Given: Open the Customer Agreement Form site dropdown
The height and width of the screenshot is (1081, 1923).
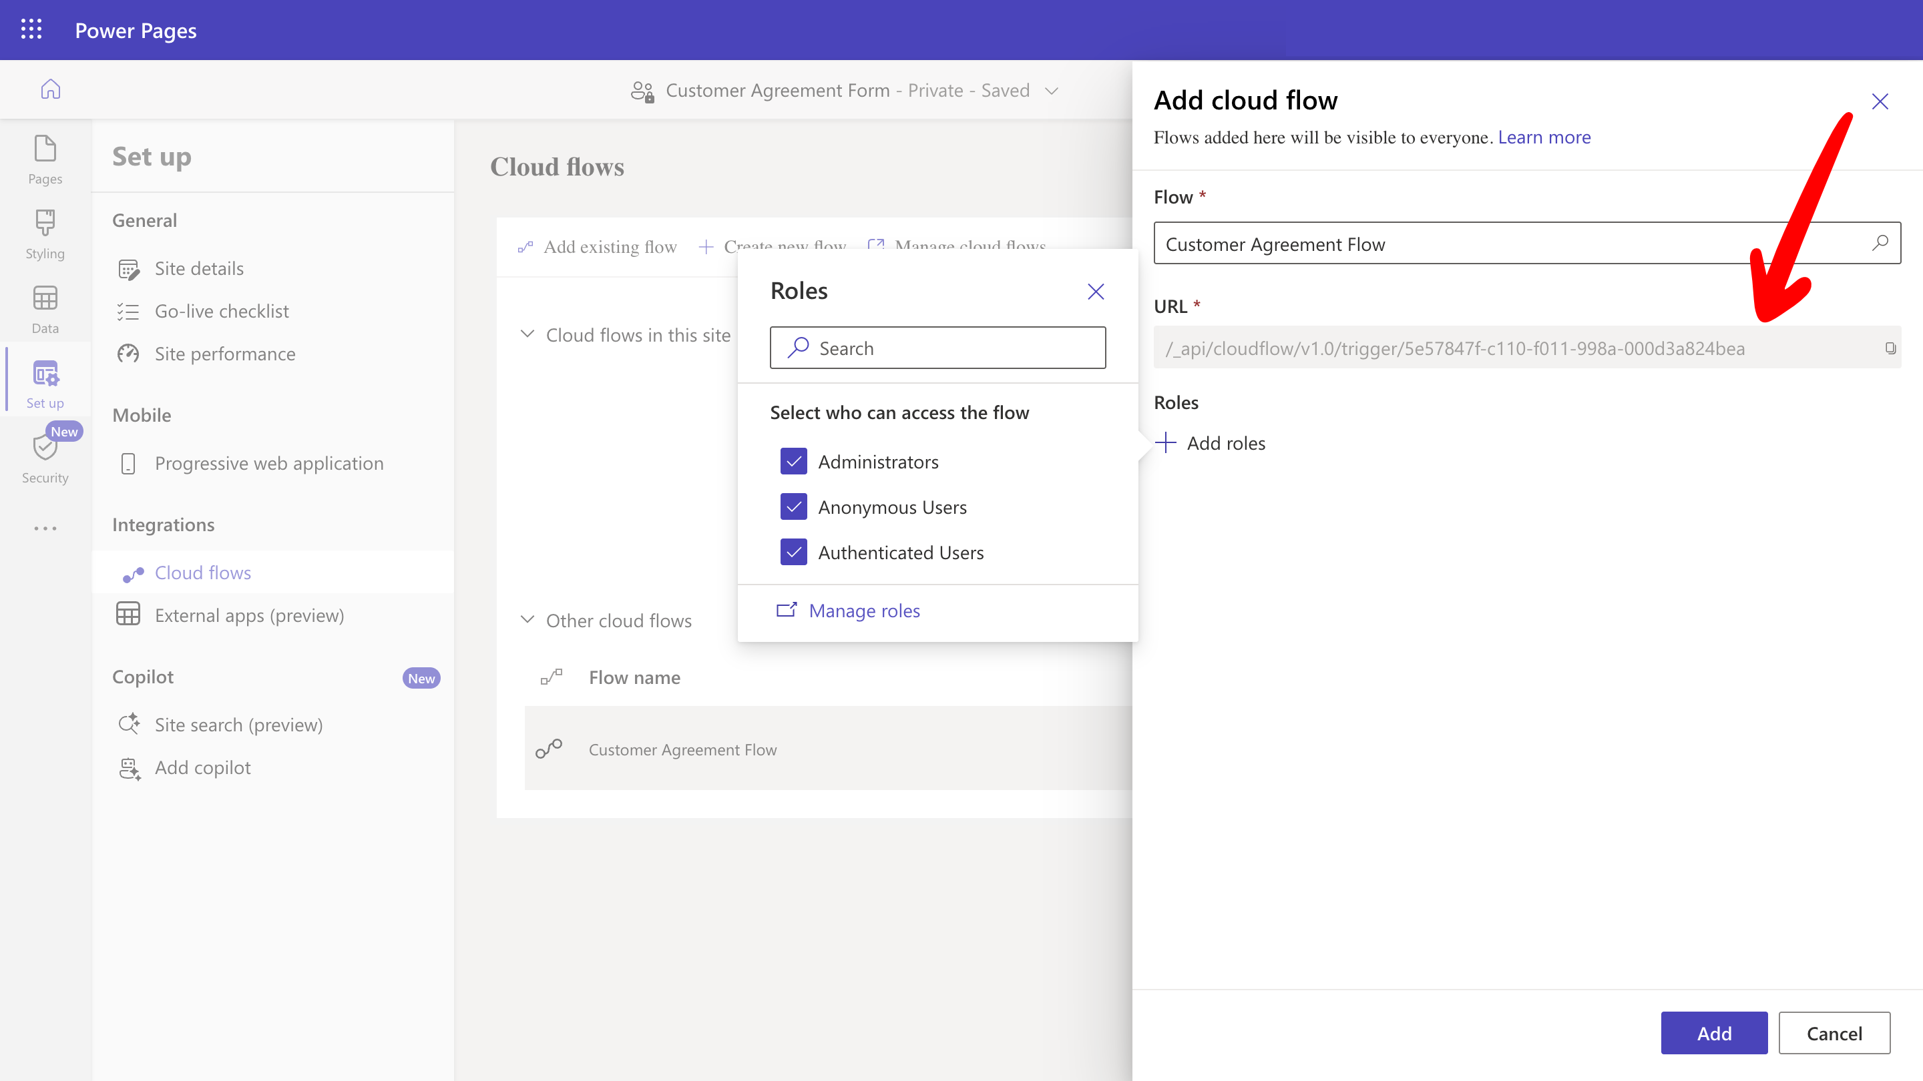Looking at the screenshot, I should pos(1052,90).
